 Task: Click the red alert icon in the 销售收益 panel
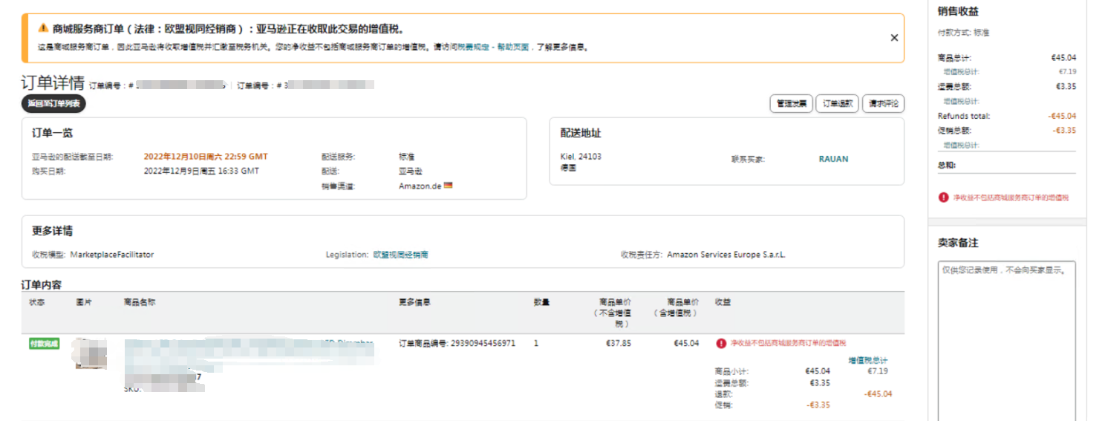(943, 198)
